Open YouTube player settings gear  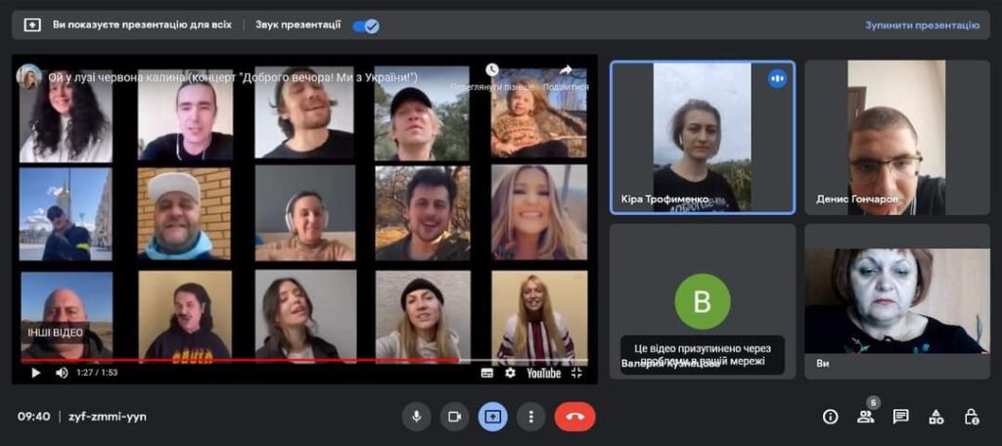coord(510,373)
